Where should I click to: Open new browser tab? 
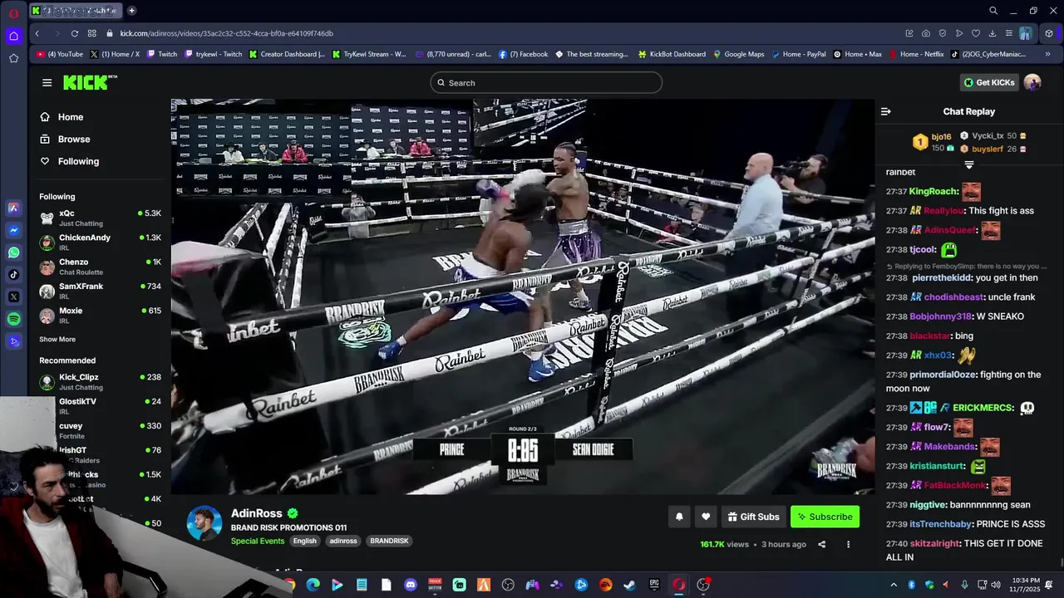click(x=131, y=11)
